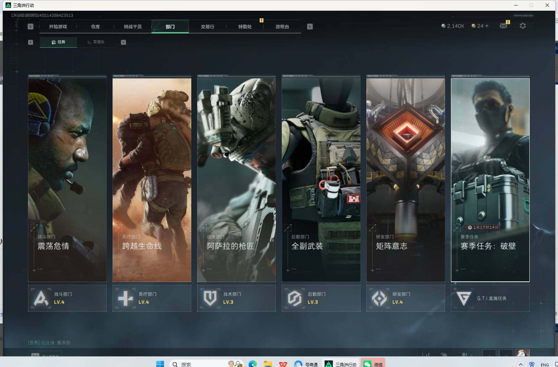Select the 后勤部门 LV.3 label

(317, 298)
